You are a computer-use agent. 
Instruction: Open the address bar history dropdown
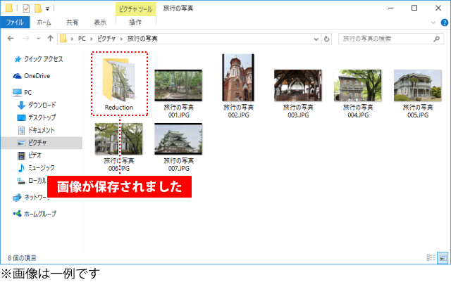point(316,38)
